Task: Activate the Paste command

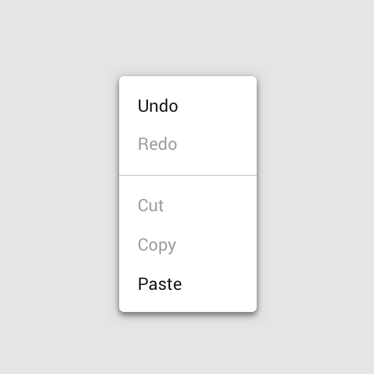Action: (x=160, y=284)
